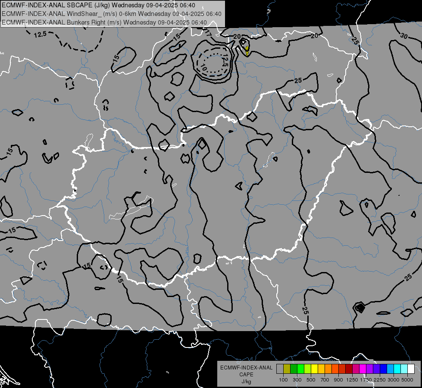The image size is (422, 388).
Task: Click the olive CAPE color swatch
Action: tap(287, 369)
